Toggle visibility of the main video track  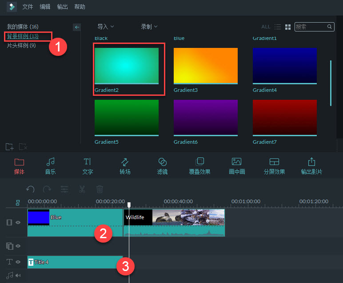(x=18, y=222)
